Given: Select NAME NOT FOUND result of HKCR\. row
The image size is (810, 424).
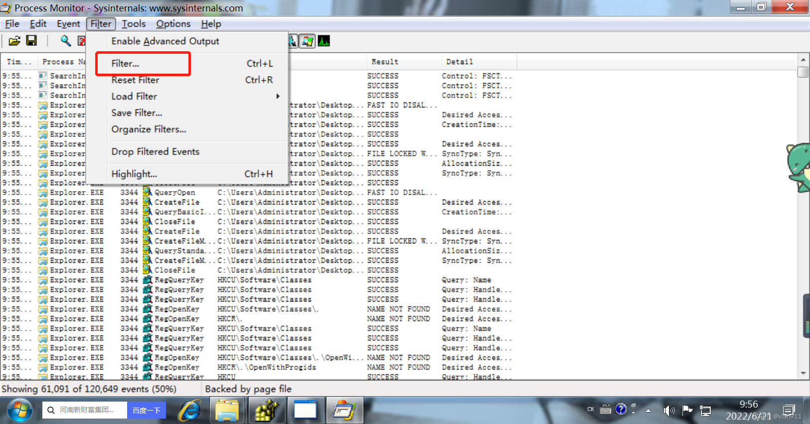Looking at the screenshot, I should coord(398,319).
